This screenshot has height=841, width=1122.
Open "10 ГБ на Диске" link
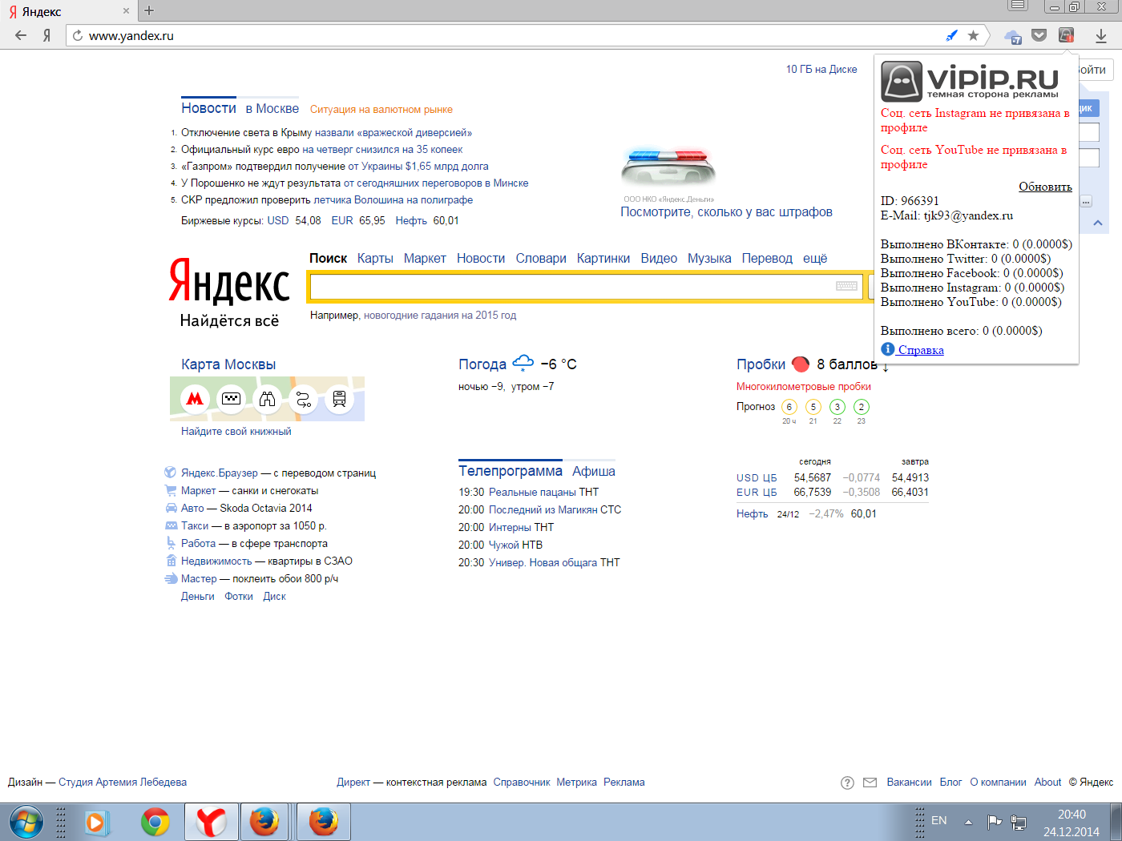[x=821, y=69]
